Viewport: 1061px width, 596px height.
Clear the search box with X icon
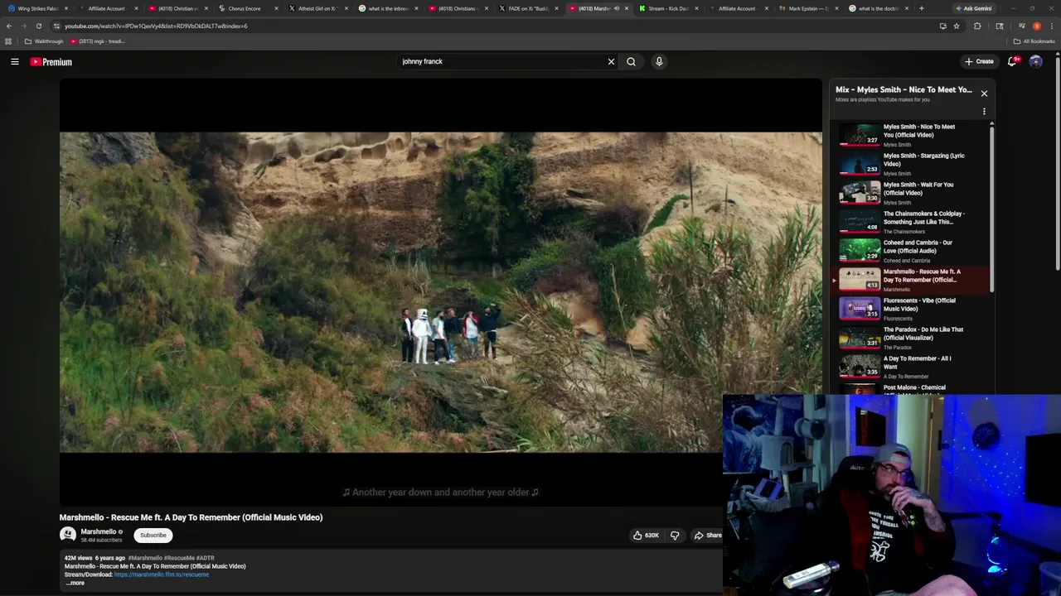611,61
